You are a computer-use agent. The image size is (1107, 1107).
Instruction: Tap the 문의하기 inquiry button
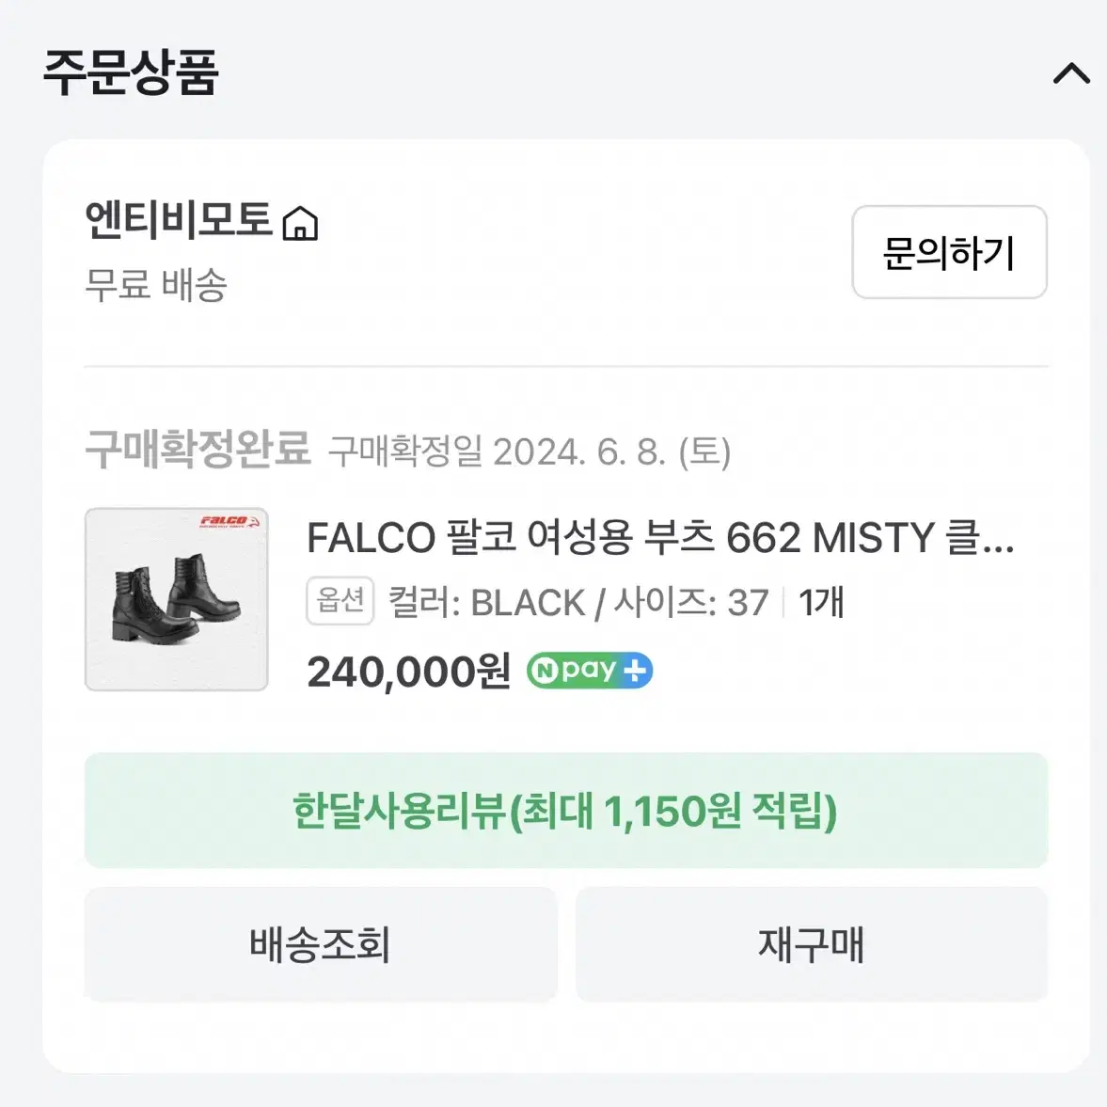coord(949,252)
